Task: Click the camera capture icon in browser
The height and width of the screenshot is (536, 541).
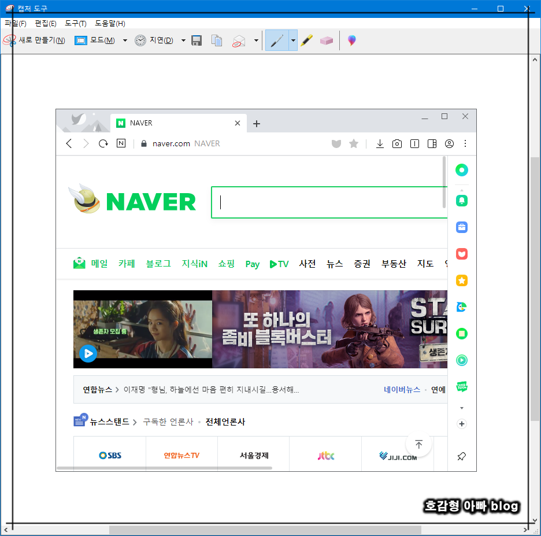Action: pos(397,143)
